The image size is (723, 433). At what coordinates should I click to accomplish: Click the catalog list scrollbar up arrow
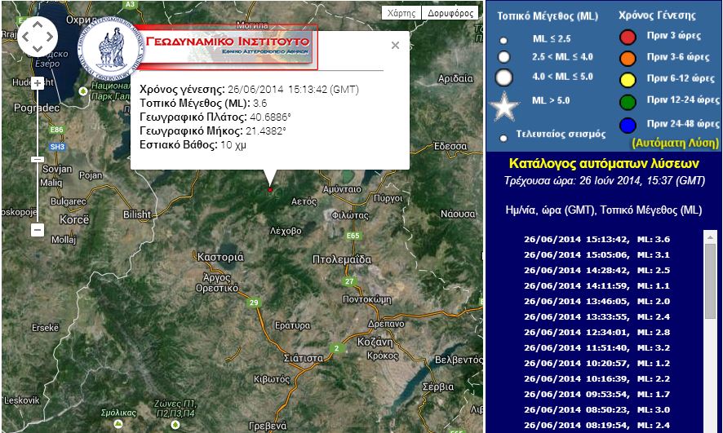[710, 236]
